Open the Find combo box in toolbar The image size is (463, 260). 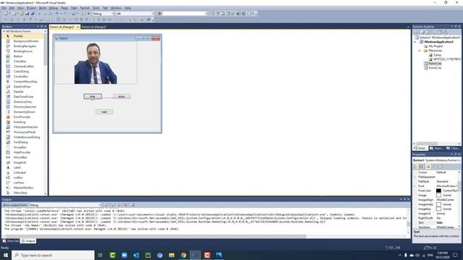coord(184,14)
